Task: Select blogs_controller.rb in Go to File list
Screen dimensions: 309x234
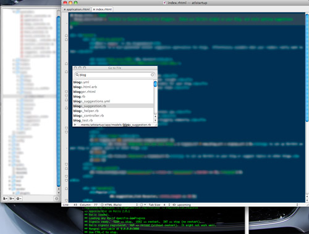Action: (x=113, y=116)
